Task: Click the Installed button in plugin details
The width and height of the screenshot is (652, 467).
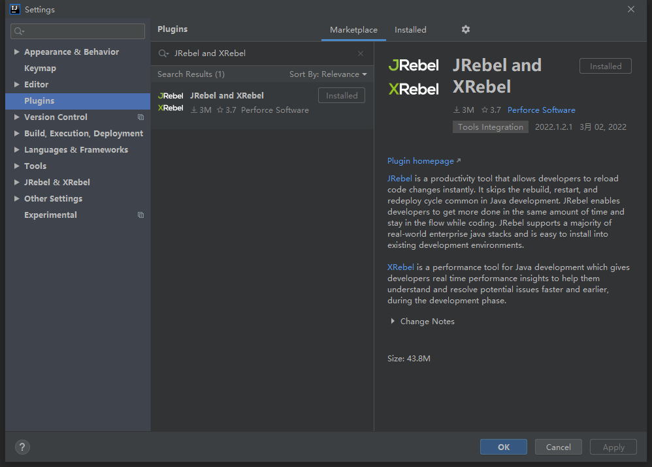Action: [x=606, y=66]
